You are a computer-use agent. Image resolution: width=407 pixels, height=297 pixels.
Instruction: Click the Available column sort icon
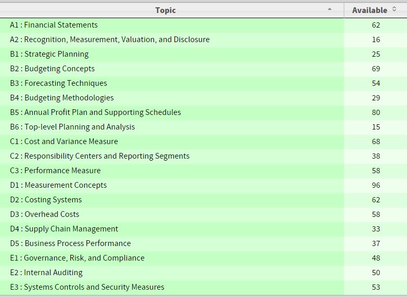(394, 9)
